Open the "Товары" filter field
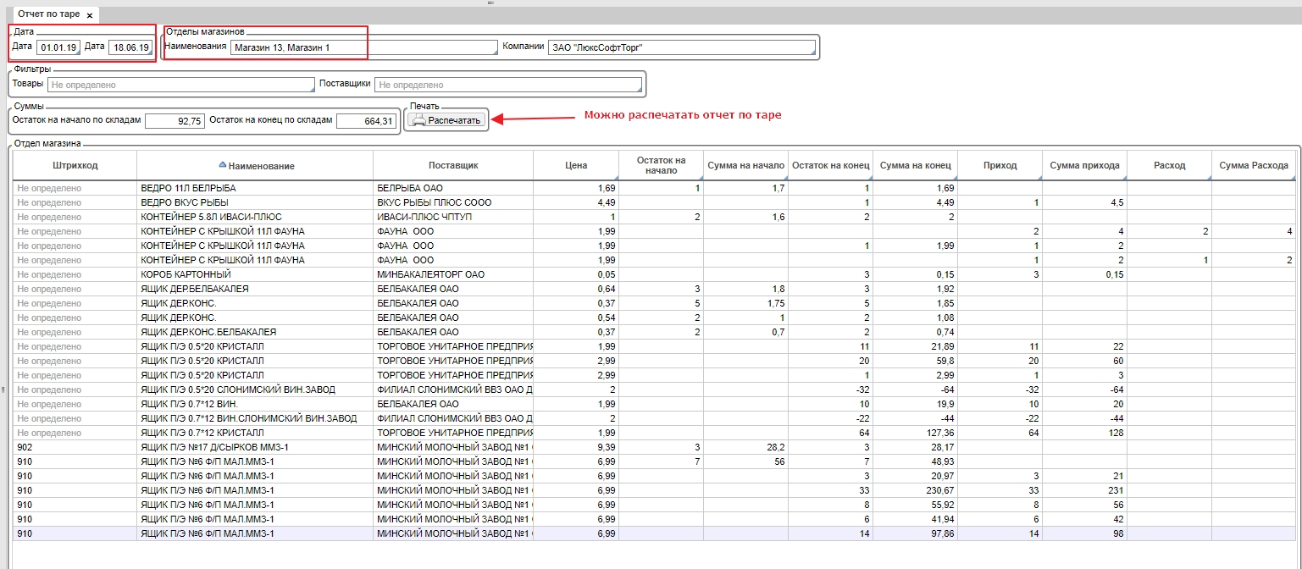The image size is (1302, 569). pos(181,85)
